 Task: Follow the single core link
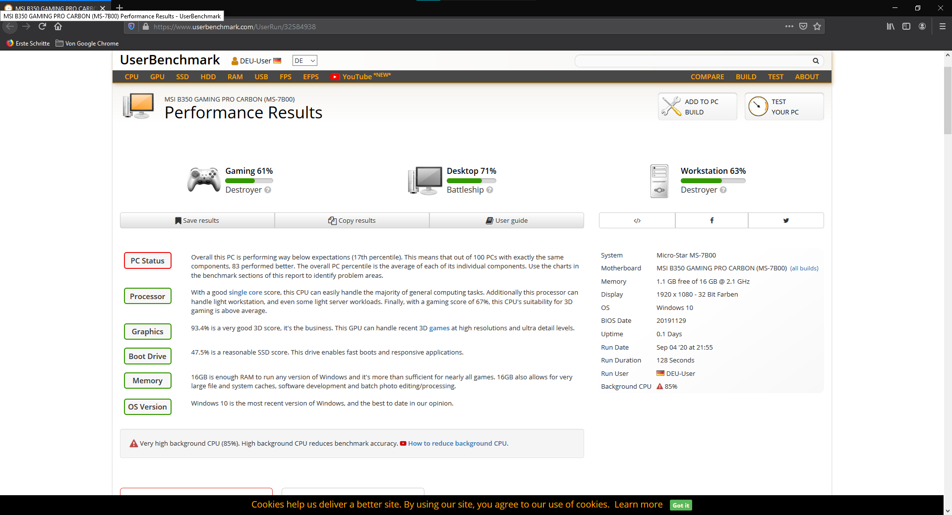245,293
